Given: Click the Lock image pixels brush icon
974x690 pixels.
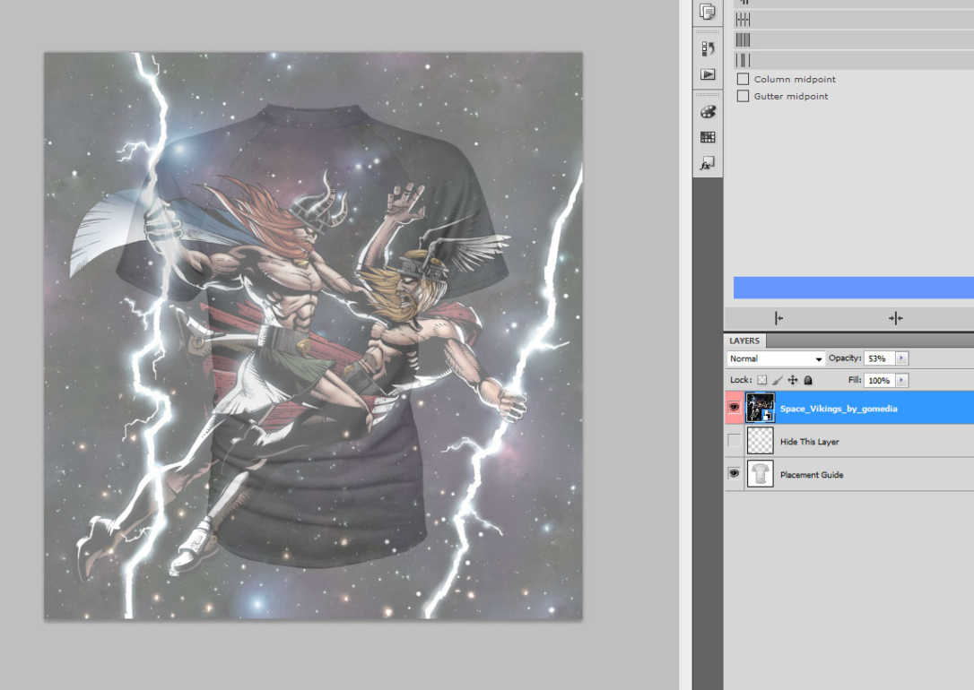Looking at the screenshot, I should 778,381.
